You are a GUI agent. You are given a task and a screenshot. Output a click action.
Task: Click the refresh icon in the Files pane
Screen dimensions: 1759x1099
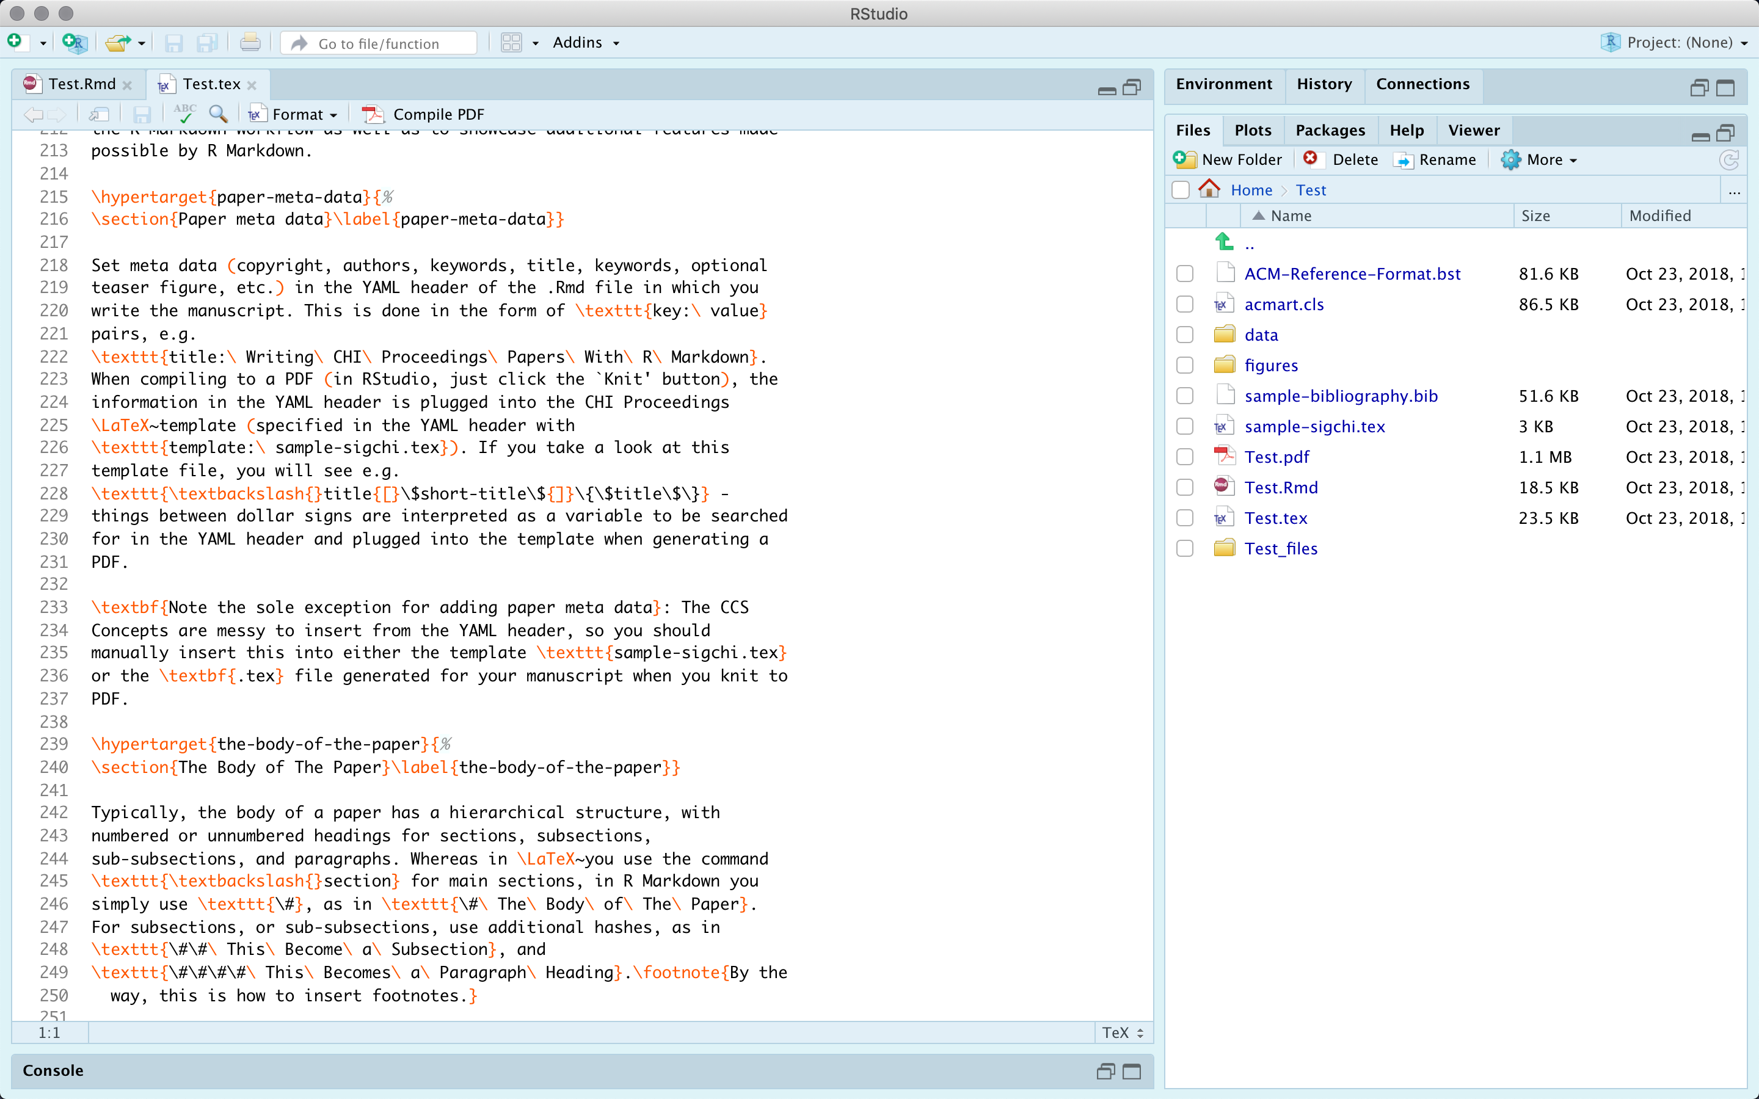pos(1728,160)
